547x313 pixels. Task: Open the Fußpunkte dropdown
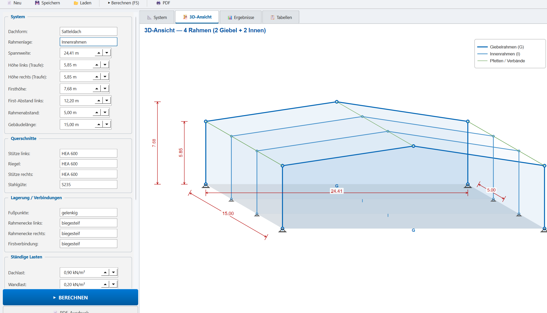coord(88,213)
